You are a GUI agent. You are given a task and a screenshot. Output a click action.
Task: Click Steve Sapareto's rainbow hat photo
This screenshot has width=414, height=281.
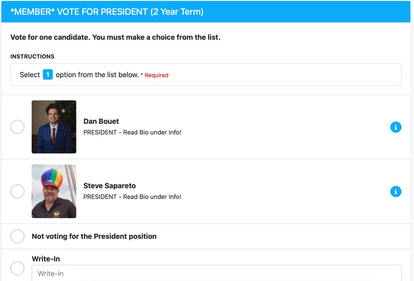coord(54,191)
